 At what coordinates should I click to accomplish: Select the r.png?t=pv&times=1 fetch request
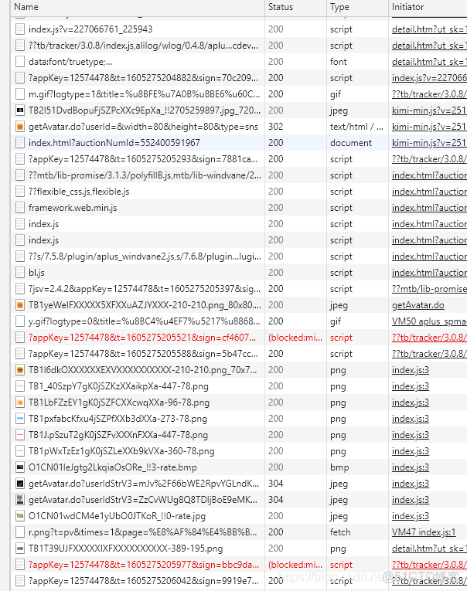(142, 532)
